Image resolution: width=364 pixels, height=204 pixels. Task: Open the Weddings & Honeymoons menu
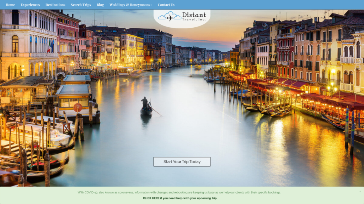(x=129, y=5)
